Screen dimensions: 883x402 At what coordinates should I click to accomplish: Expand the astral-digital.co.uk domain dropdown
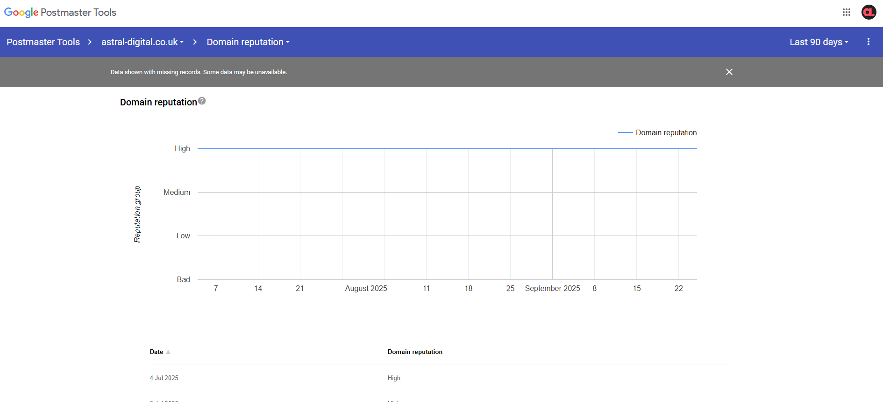click(x=142, y=42)
